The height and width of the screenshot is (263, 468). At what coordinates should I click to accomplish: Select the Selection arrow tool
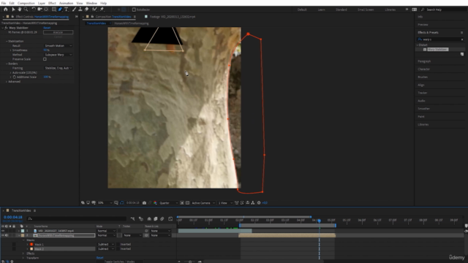pyautogui.click(x=13, y=9)
